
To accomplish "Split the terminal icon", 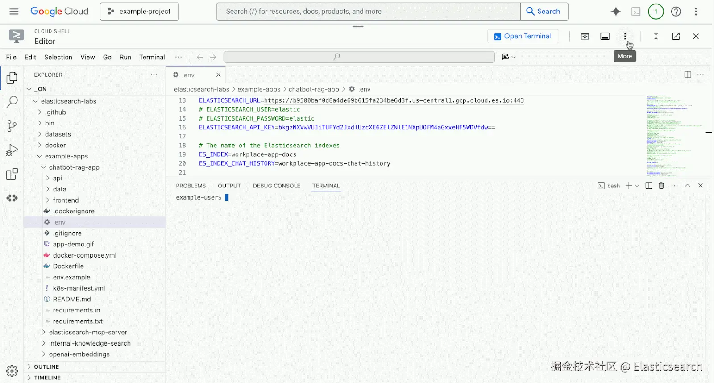I will [648, 186].
